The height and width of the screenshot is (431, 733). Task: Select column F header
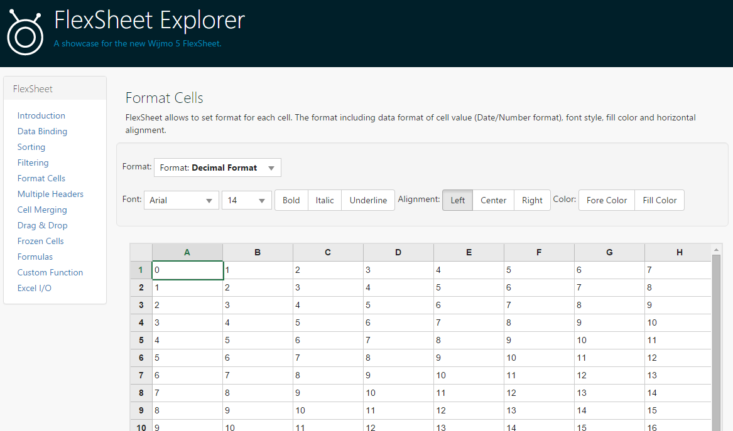click(539, 253)
